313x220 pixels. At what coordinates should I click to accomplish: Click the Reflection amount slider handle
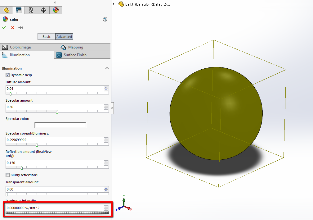(22, 168)
